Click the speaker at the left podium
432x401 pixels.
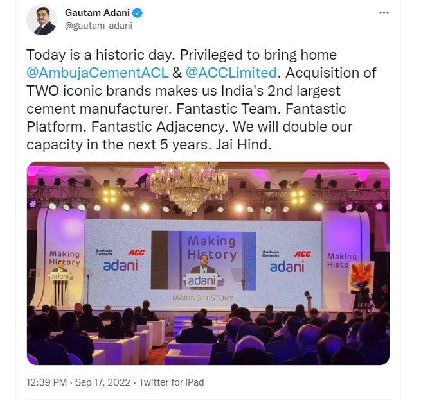point(60,267)
